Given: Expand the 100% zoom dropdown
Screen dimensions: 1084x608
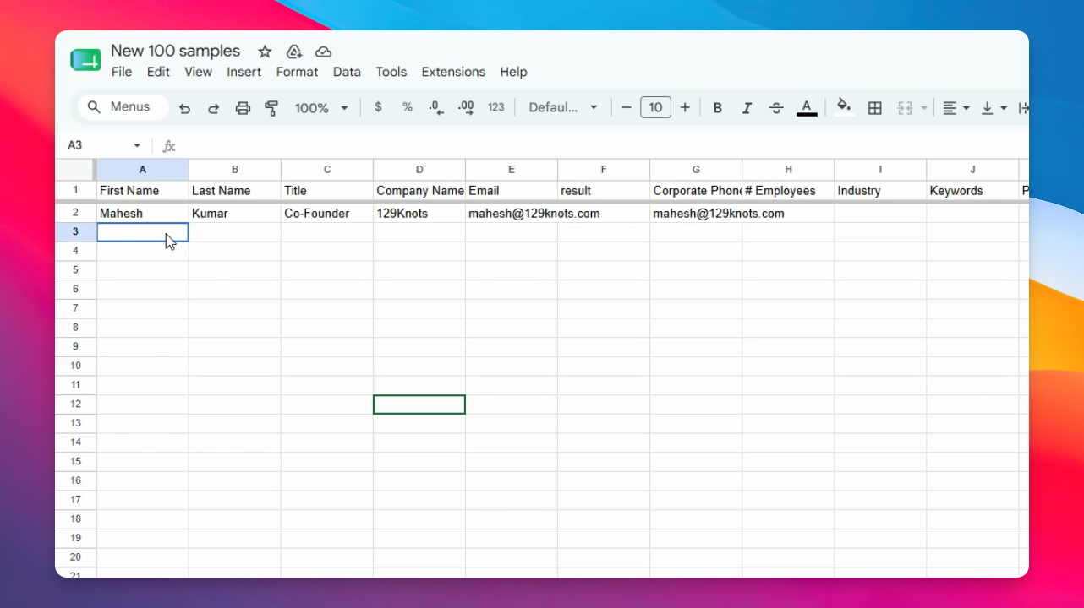Looking at the screenshot, I should click(x=321, y=108).
